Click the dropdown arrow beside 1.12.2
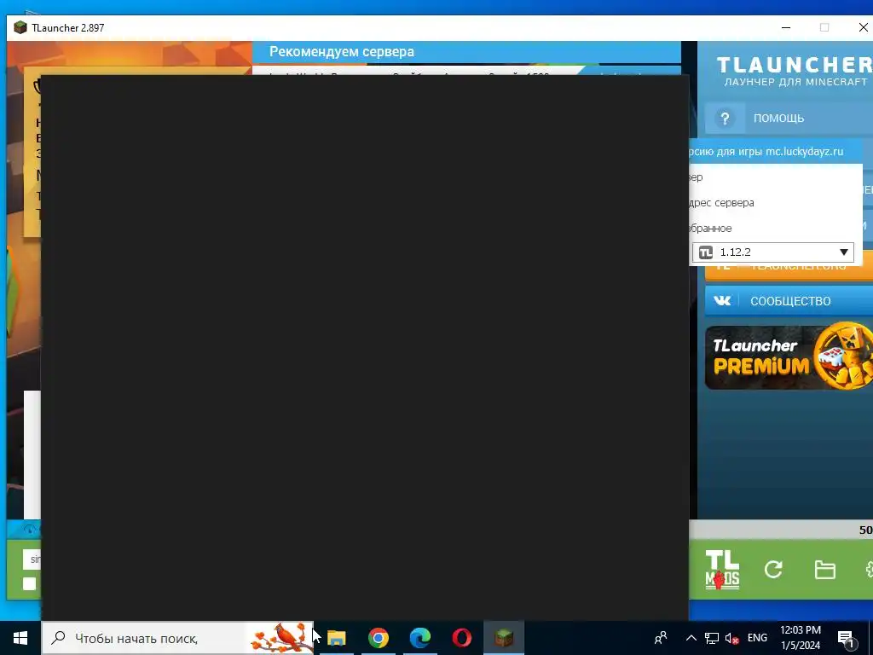 pos(843,252)
